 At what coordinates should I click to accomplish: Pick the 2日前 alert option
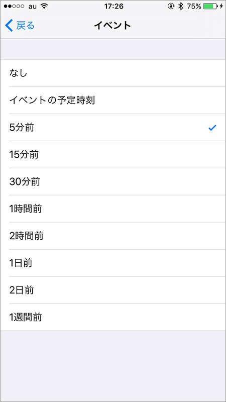113,290
